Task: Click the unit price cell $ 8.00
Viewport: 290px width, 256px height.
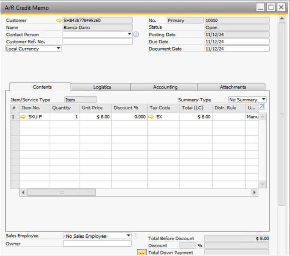Action: [96, 117]
